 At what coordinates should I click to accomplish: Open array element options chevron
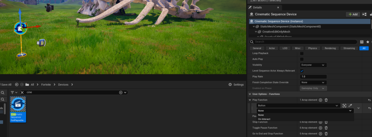[x=359, y=108]
